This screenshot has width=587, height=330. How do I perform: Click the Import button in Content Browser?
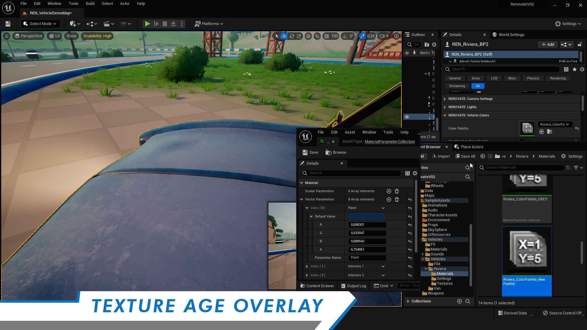pyautogui.click(x=441, y=156)
